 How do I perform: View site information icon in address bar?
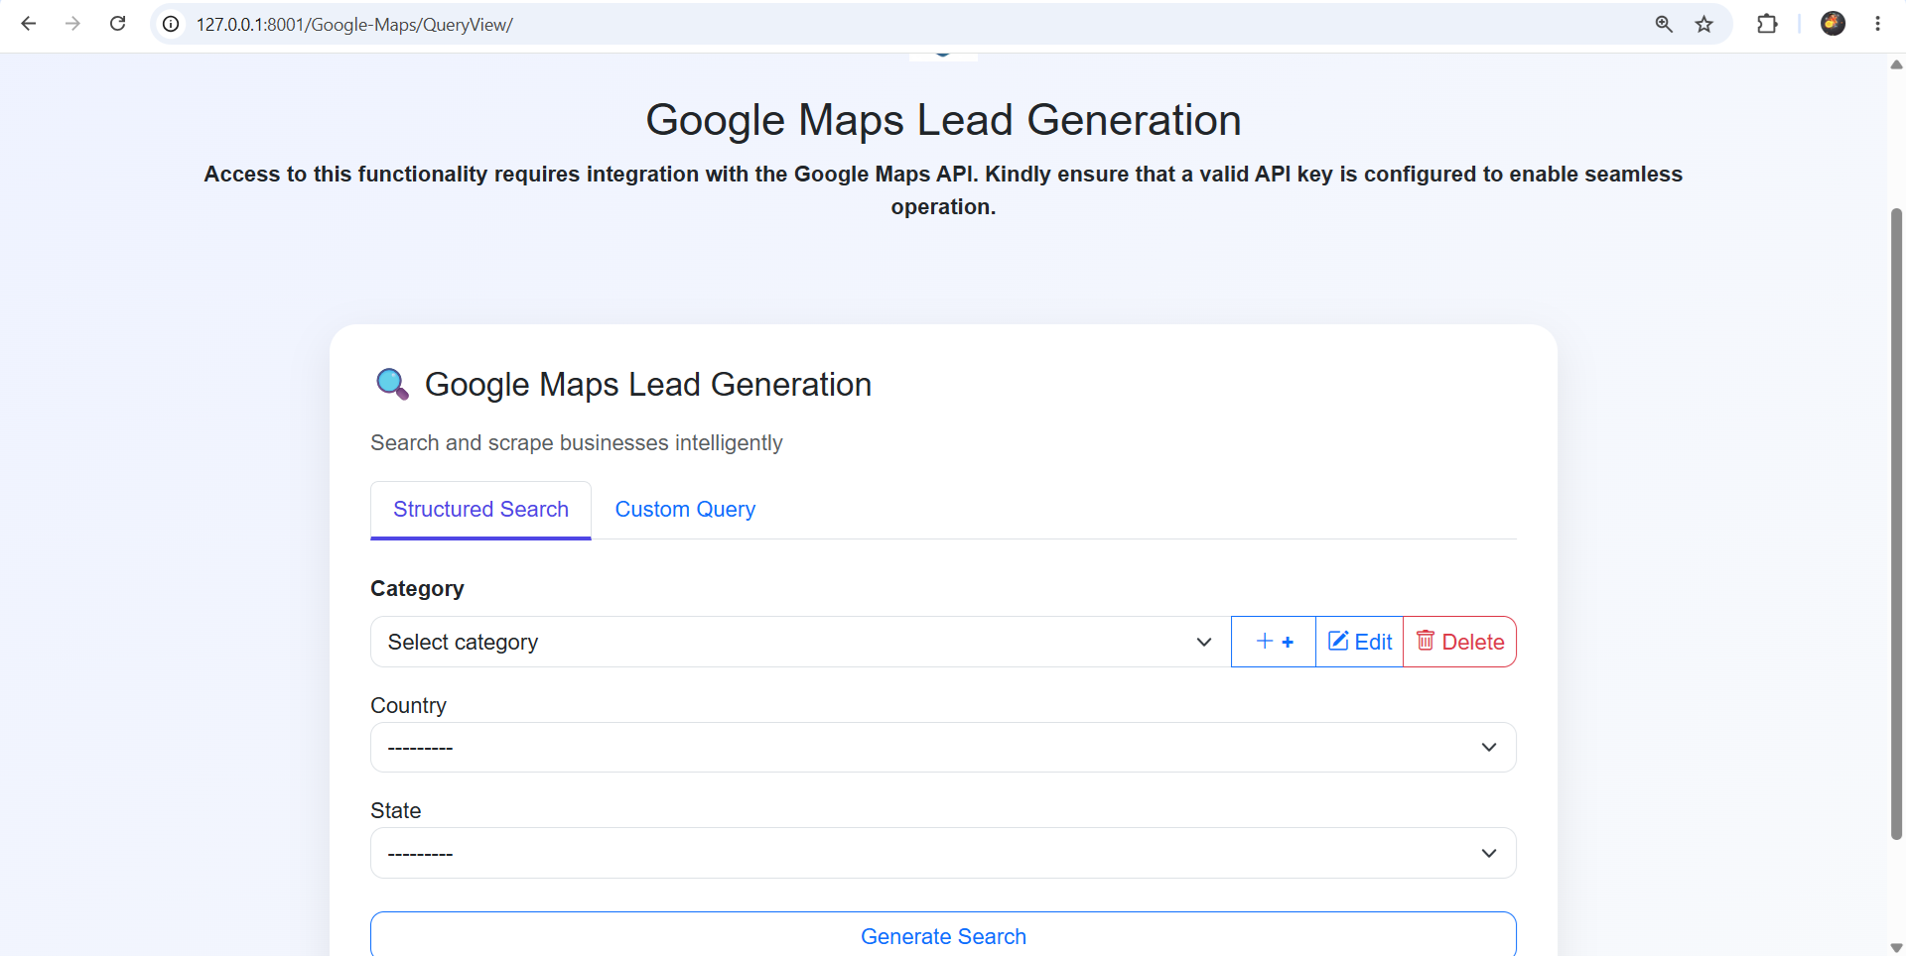pos(171,24)
